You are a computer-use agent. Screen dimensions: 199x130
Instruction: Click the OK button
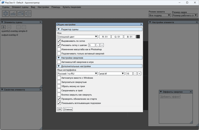(x=59, y=109)
